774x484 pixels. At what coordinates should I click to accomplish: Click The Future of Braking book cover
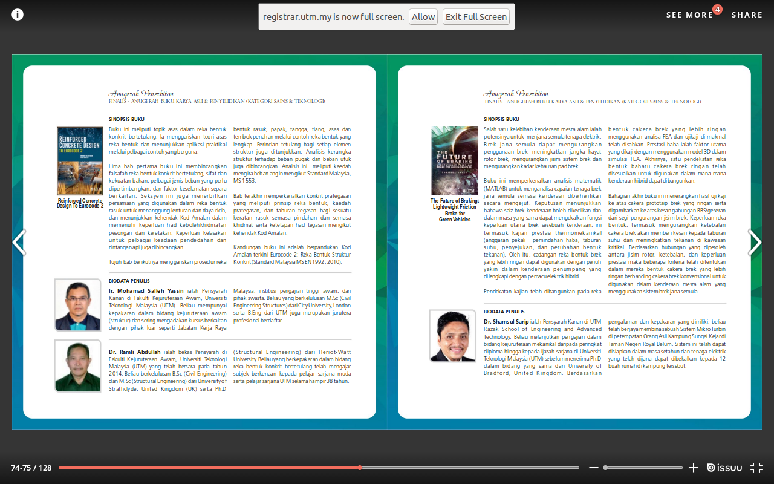(x=455, y=161)
